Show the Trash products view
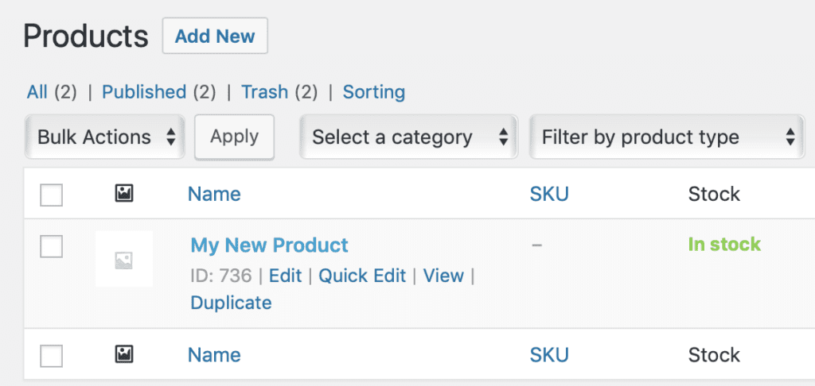The height and width of the screenshot is (386, 815). click(264, 92)
